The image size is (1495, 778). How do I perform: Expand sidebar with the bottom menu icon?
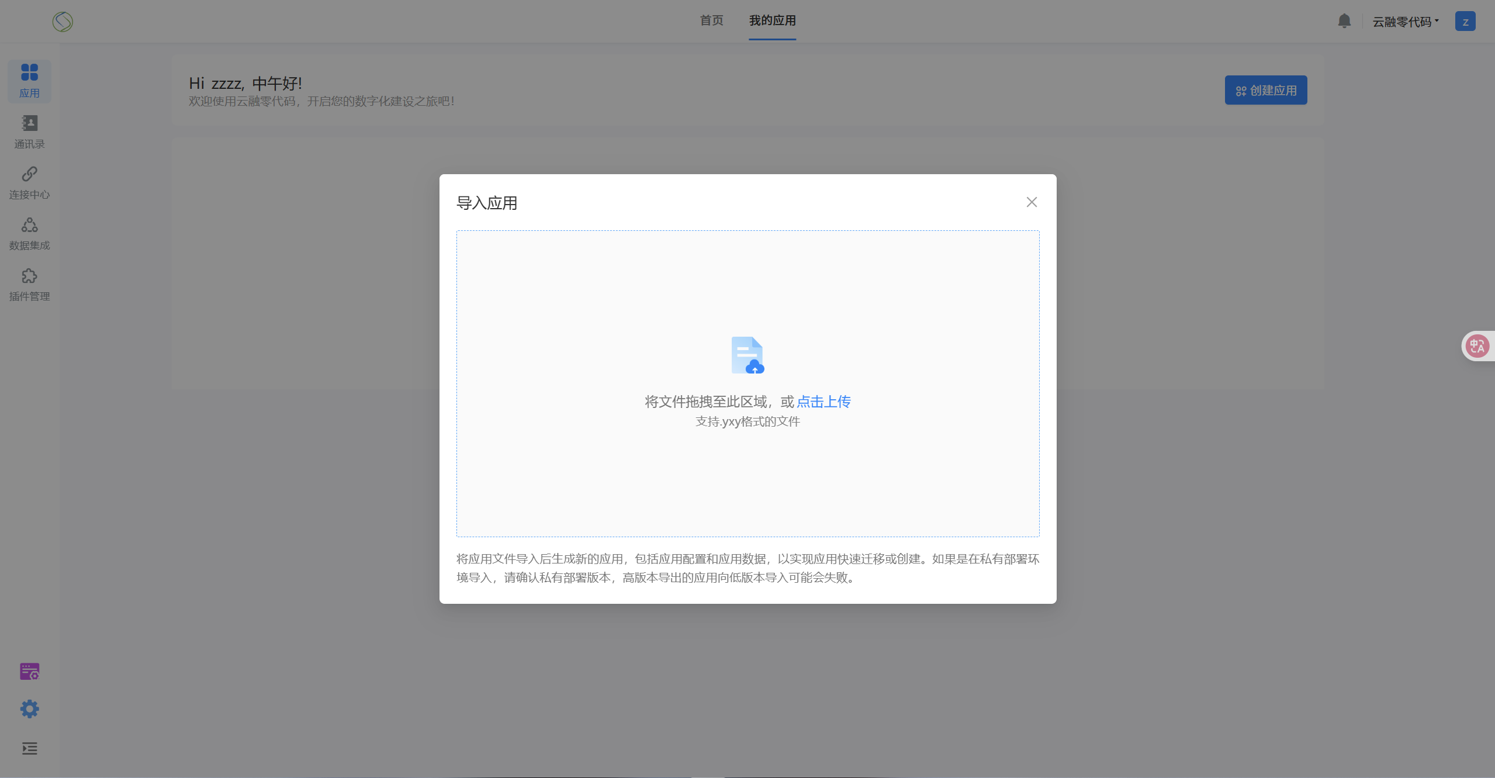point(29,748)
